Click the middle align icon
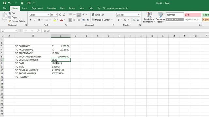Screen dimensions: 209x117 click(74, 14)
